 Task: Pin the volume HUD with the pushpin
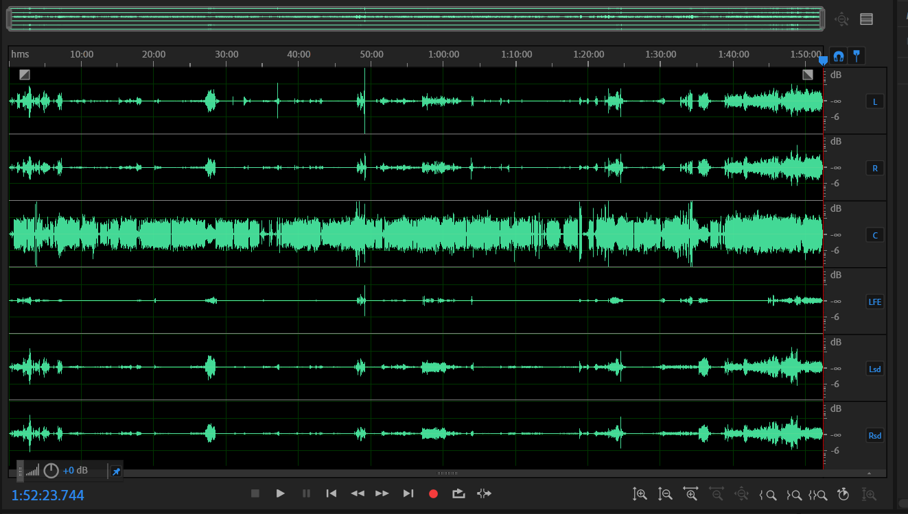(x=116, y=471)
